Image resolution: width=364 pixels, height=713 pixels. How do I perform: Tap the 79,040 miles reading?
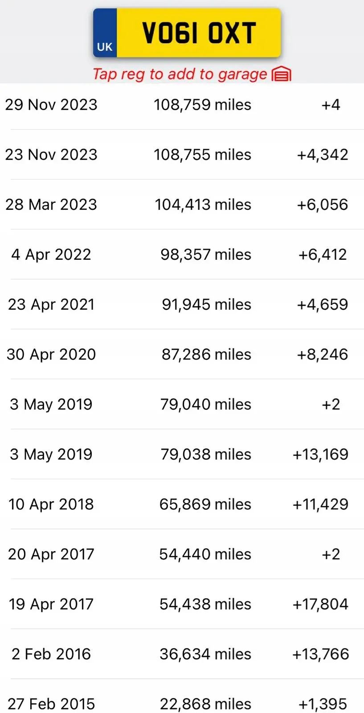(x=206, y=404)
